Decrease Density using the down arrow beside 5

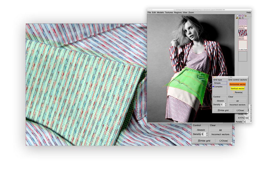tap(226, 106)
